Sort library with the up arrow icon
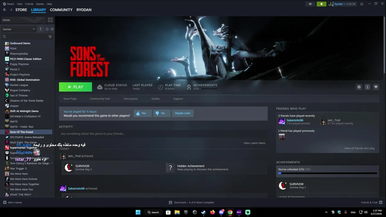 coord(40,29)
